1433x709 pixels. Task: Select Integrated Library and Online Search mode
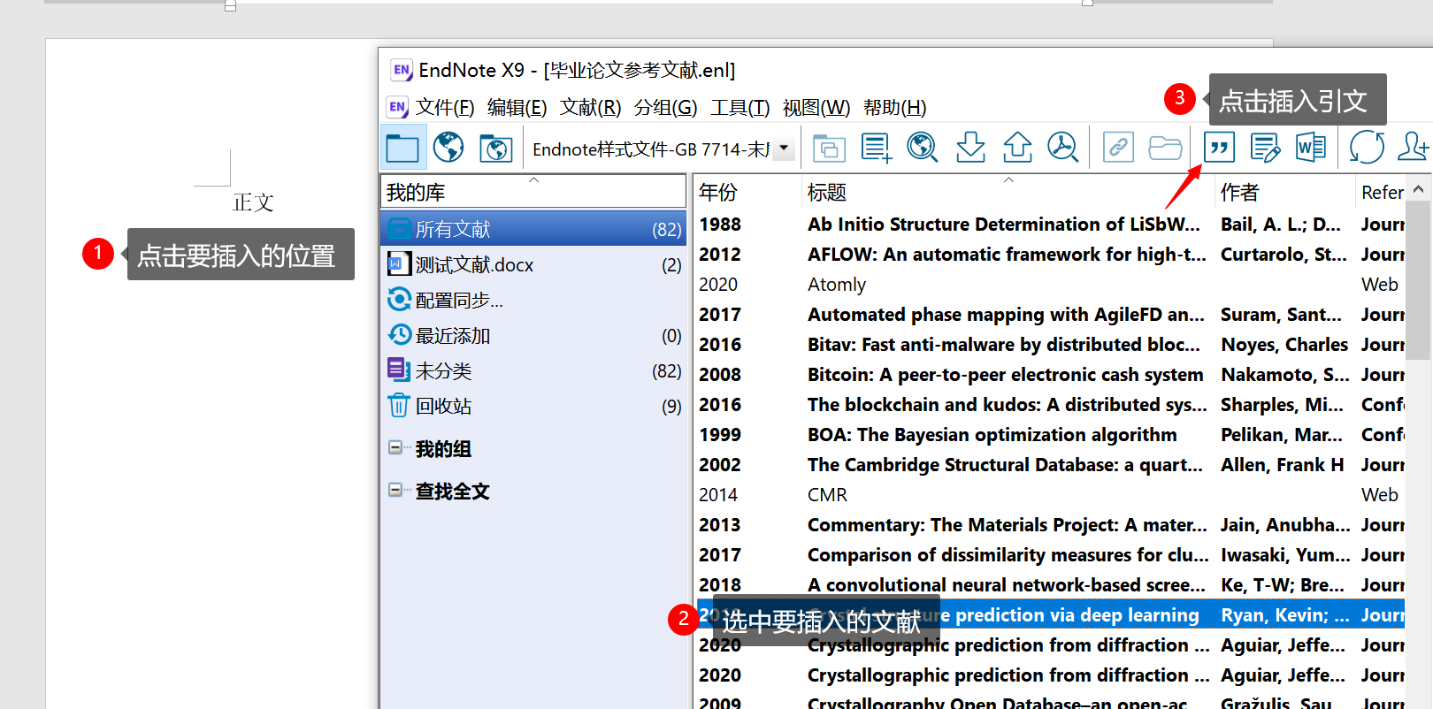(x=495, y=148)
